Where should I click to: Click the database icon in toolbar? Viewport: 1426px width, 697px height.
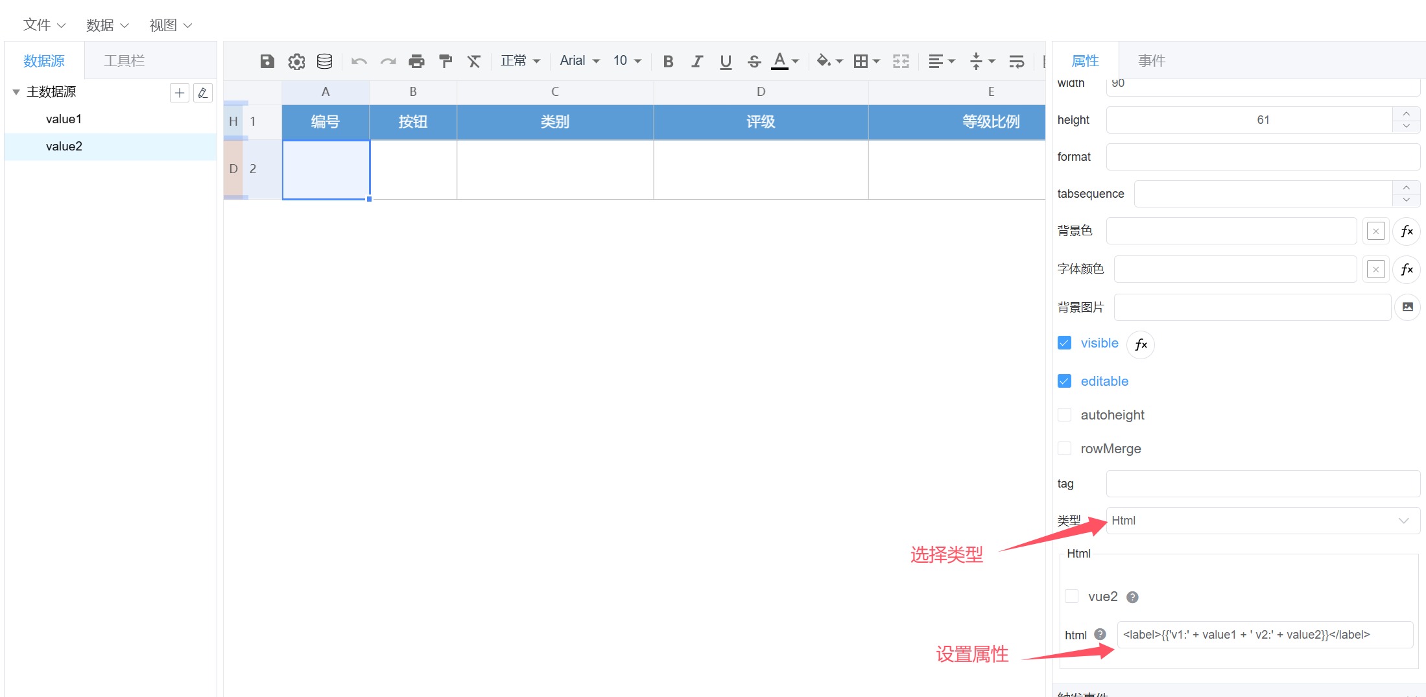324,61
